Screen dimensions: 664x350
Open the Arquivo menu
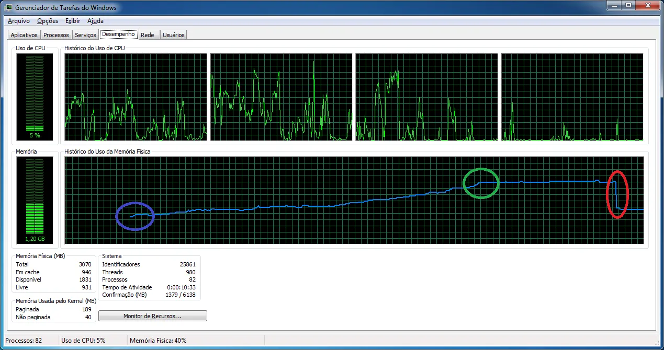tap(19, 21)
